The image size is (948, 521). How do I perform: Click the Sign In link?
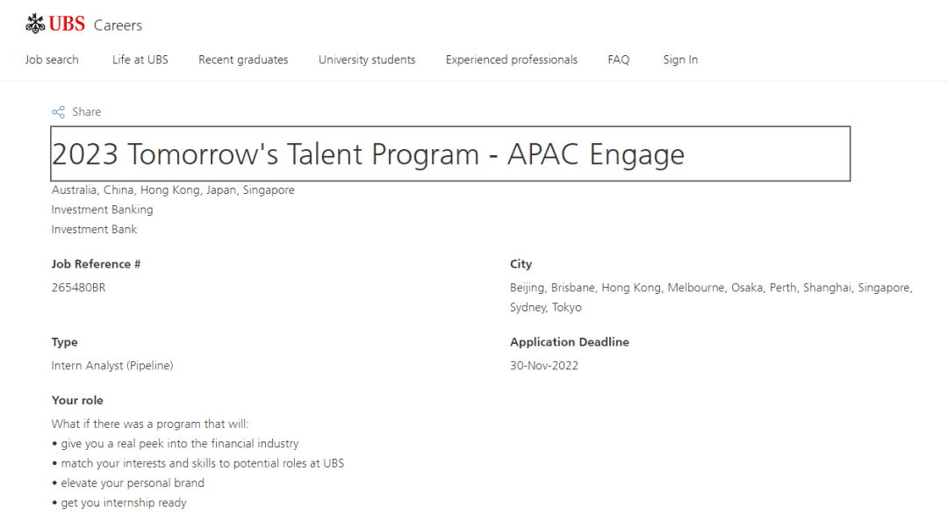(x=680, y=60)
